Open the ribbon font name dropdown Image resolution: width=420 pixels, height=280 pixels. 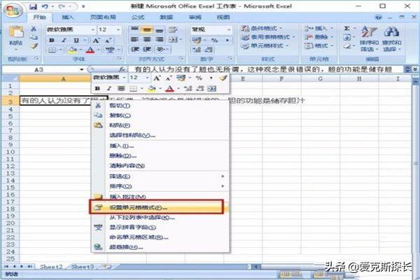(92, 30)
